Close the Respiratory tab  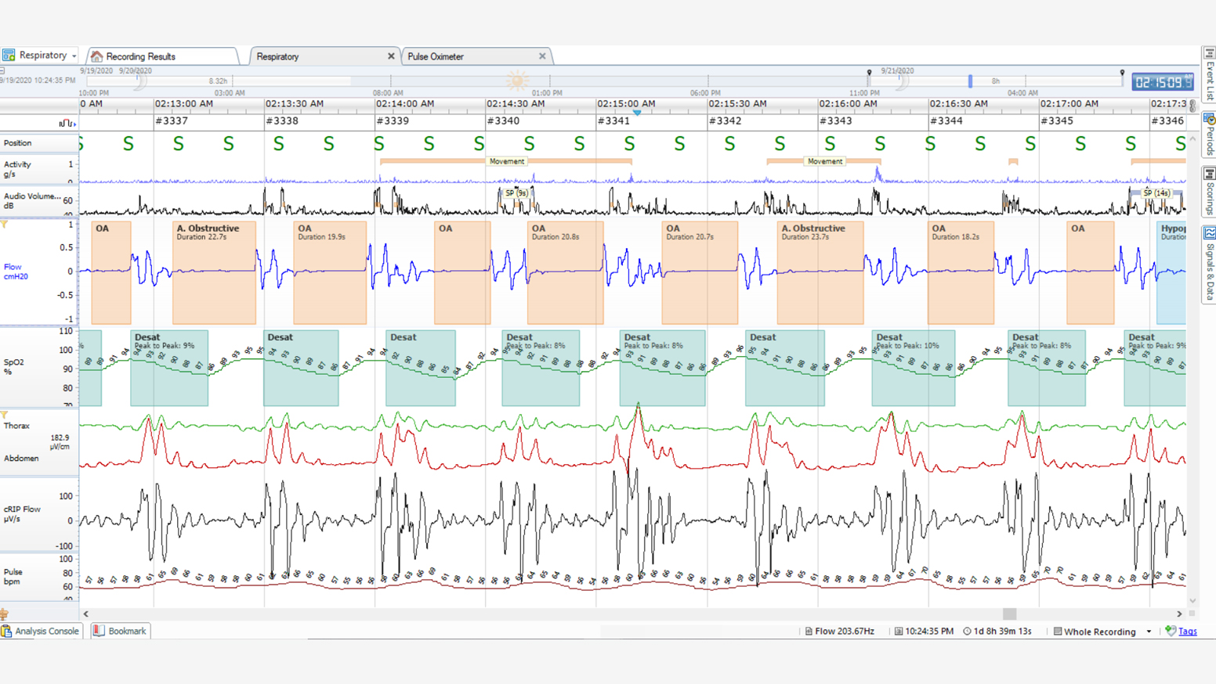click(x=391, y=56)
